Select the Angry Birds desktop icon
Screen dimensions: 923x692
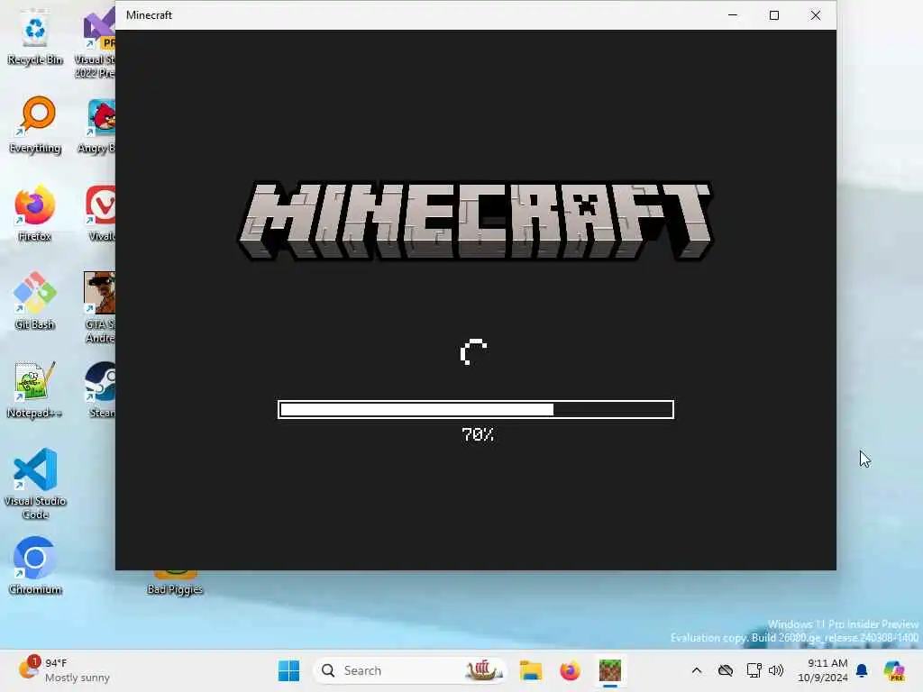point(99,126)
